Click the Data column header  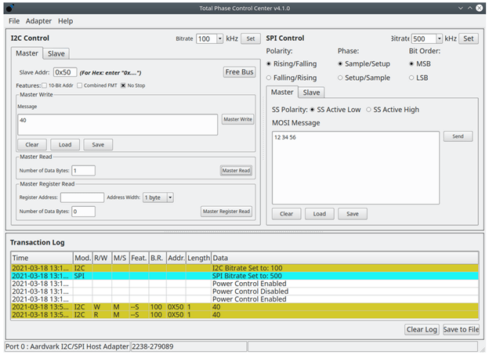point(345,258)
